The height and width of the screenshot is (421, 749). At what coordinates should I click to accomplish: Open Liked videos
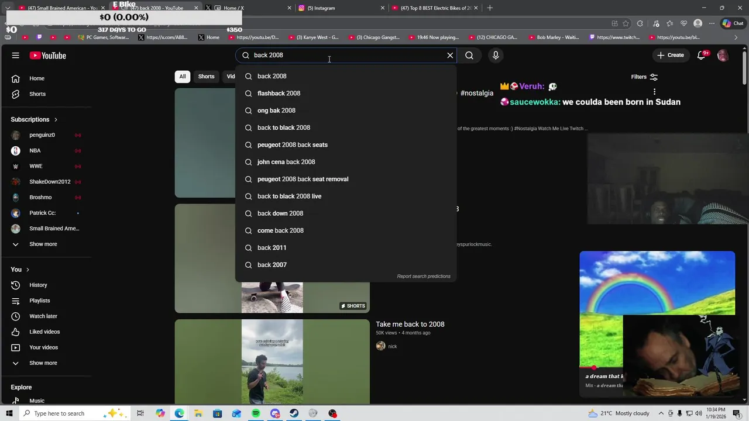coord(46,332)
